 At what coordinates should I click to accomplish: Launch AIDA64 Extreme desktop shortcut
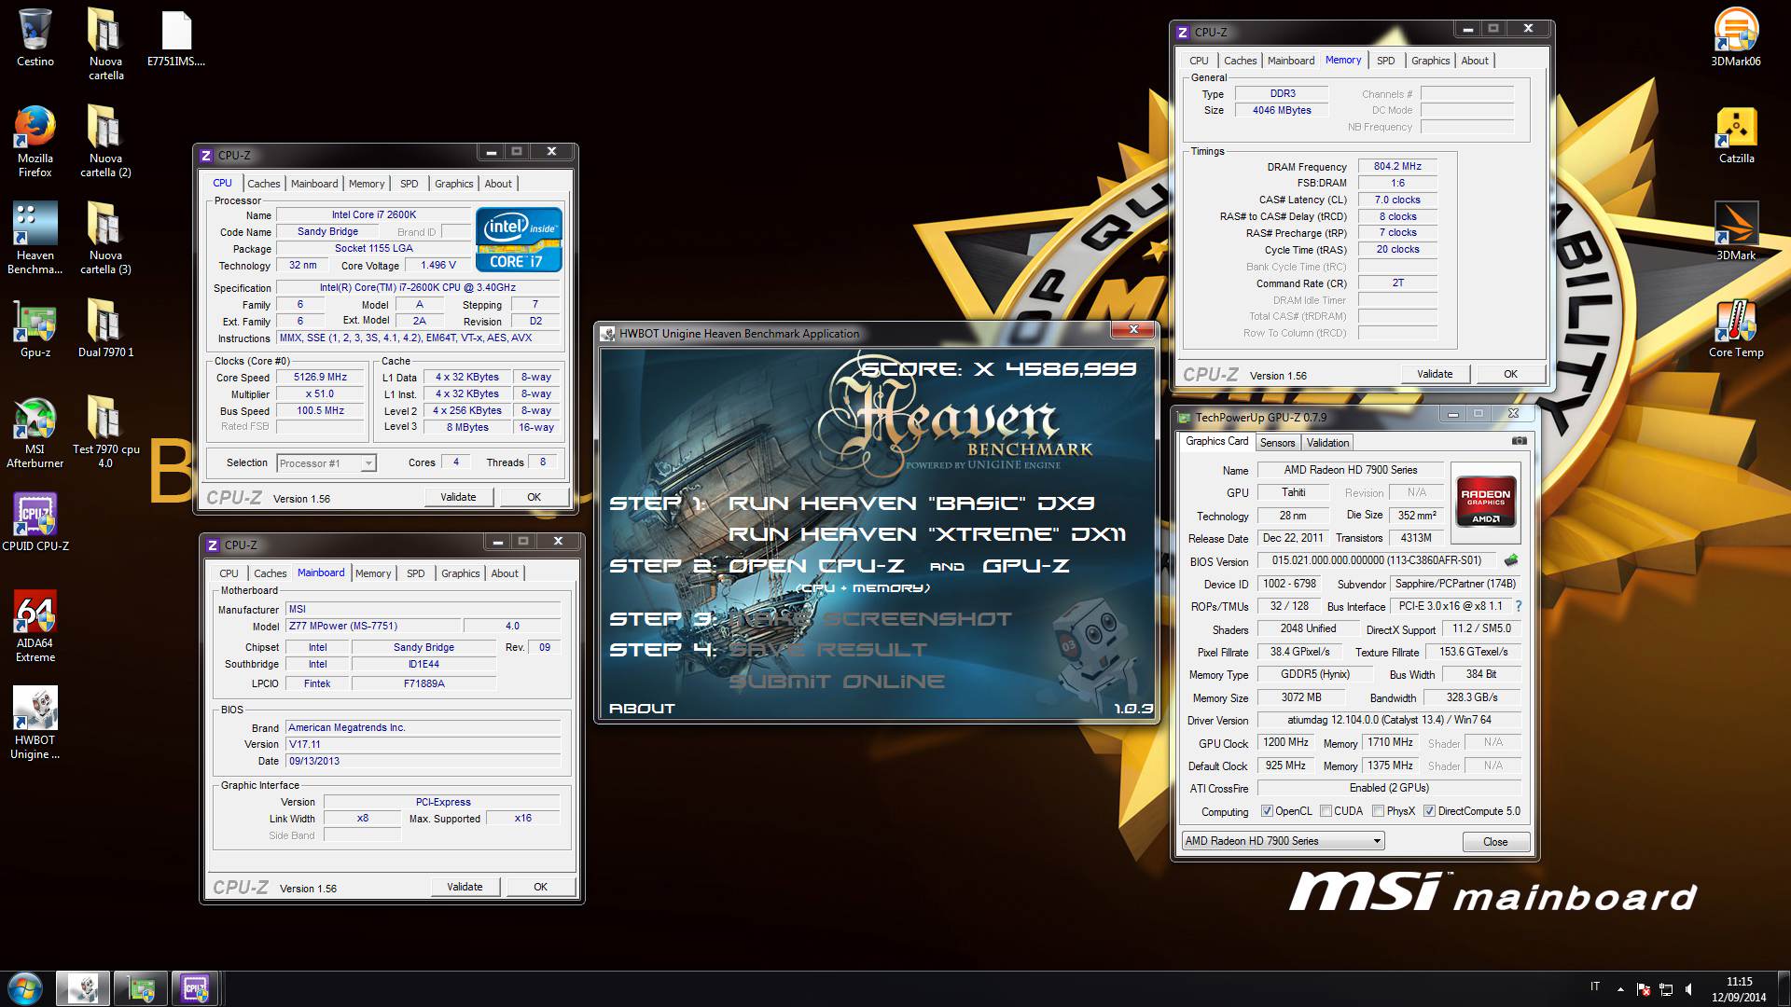pyautogui.click(x=35, y=627)
